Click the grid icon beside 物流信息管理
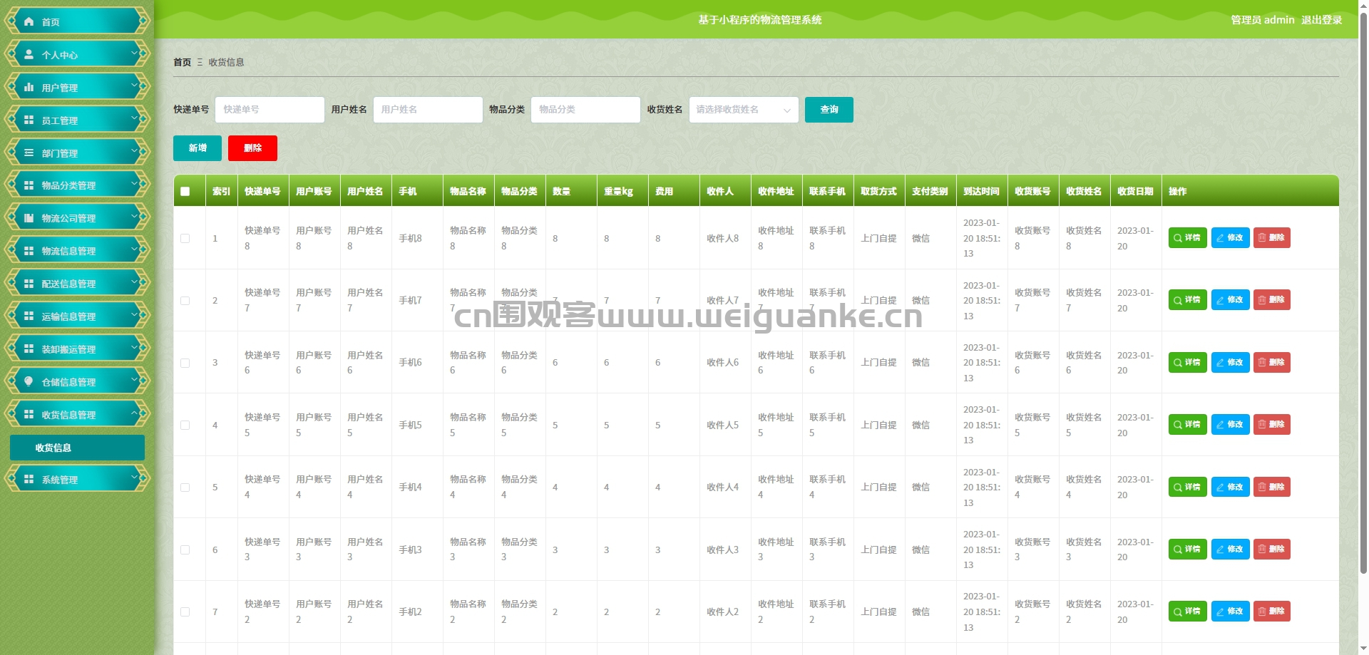This screenshot has height=655, width=1369. coord(29,250)
